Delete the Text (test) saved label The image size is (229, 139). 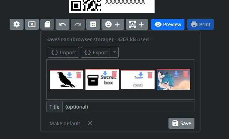(150, 75)
